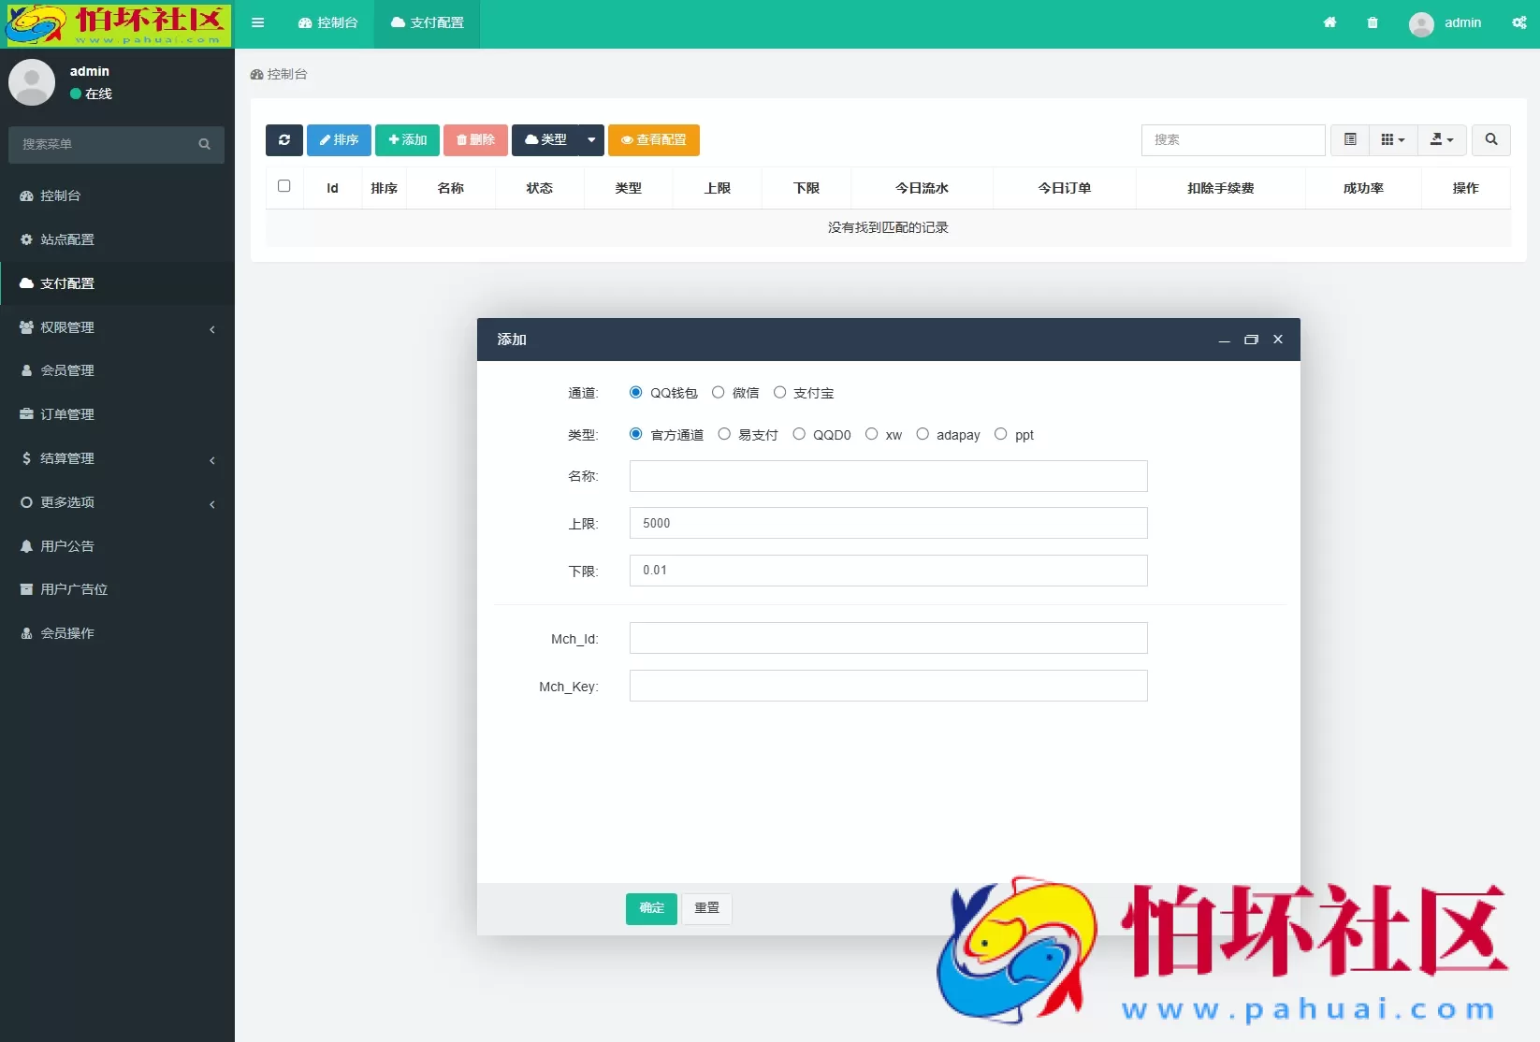This screenshot has height=1042, width=1540.
Task: Open the 订单管理 sidebar menu item
Action: 65,413
